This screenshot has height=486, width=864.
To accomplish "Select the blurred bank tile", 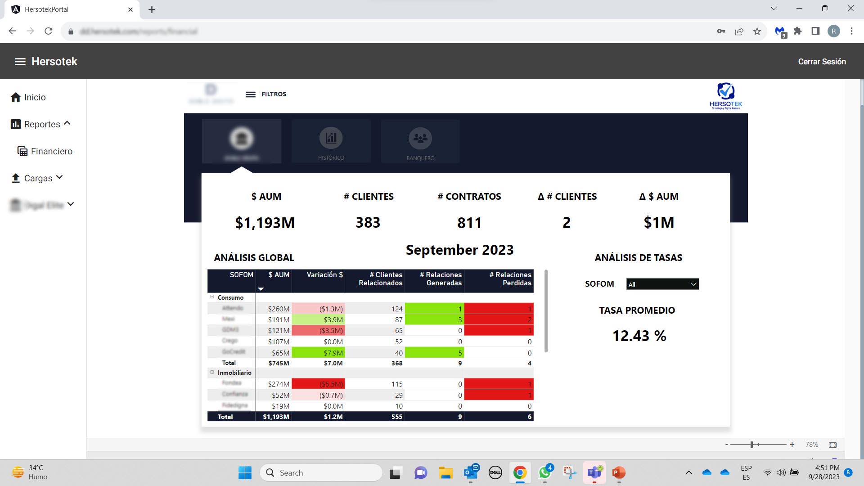I will tap(242, 141).
